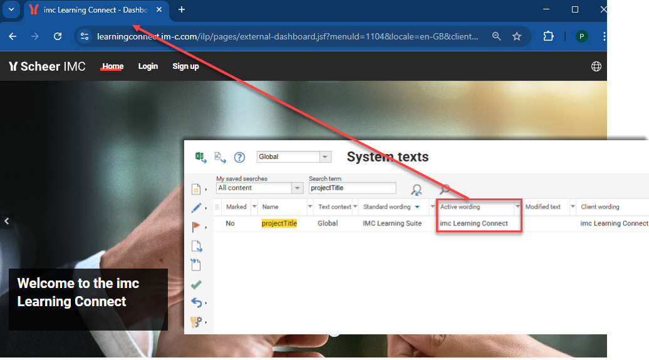The width and height of the screenshot is (649, 360).
Task: Sort by the Text context column header
Action: [x=335, y=207]
